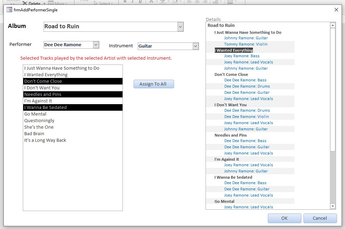Click the Instrument field showing Guitar
The image size is (345, 229).
coord(165,46)
